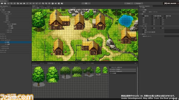Set ダメージ damage option to OFF

pos(161,28)
